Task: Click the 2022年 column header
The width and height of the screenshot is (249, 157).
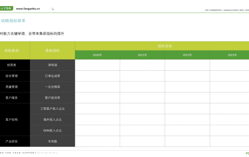Action: [187, 55]
